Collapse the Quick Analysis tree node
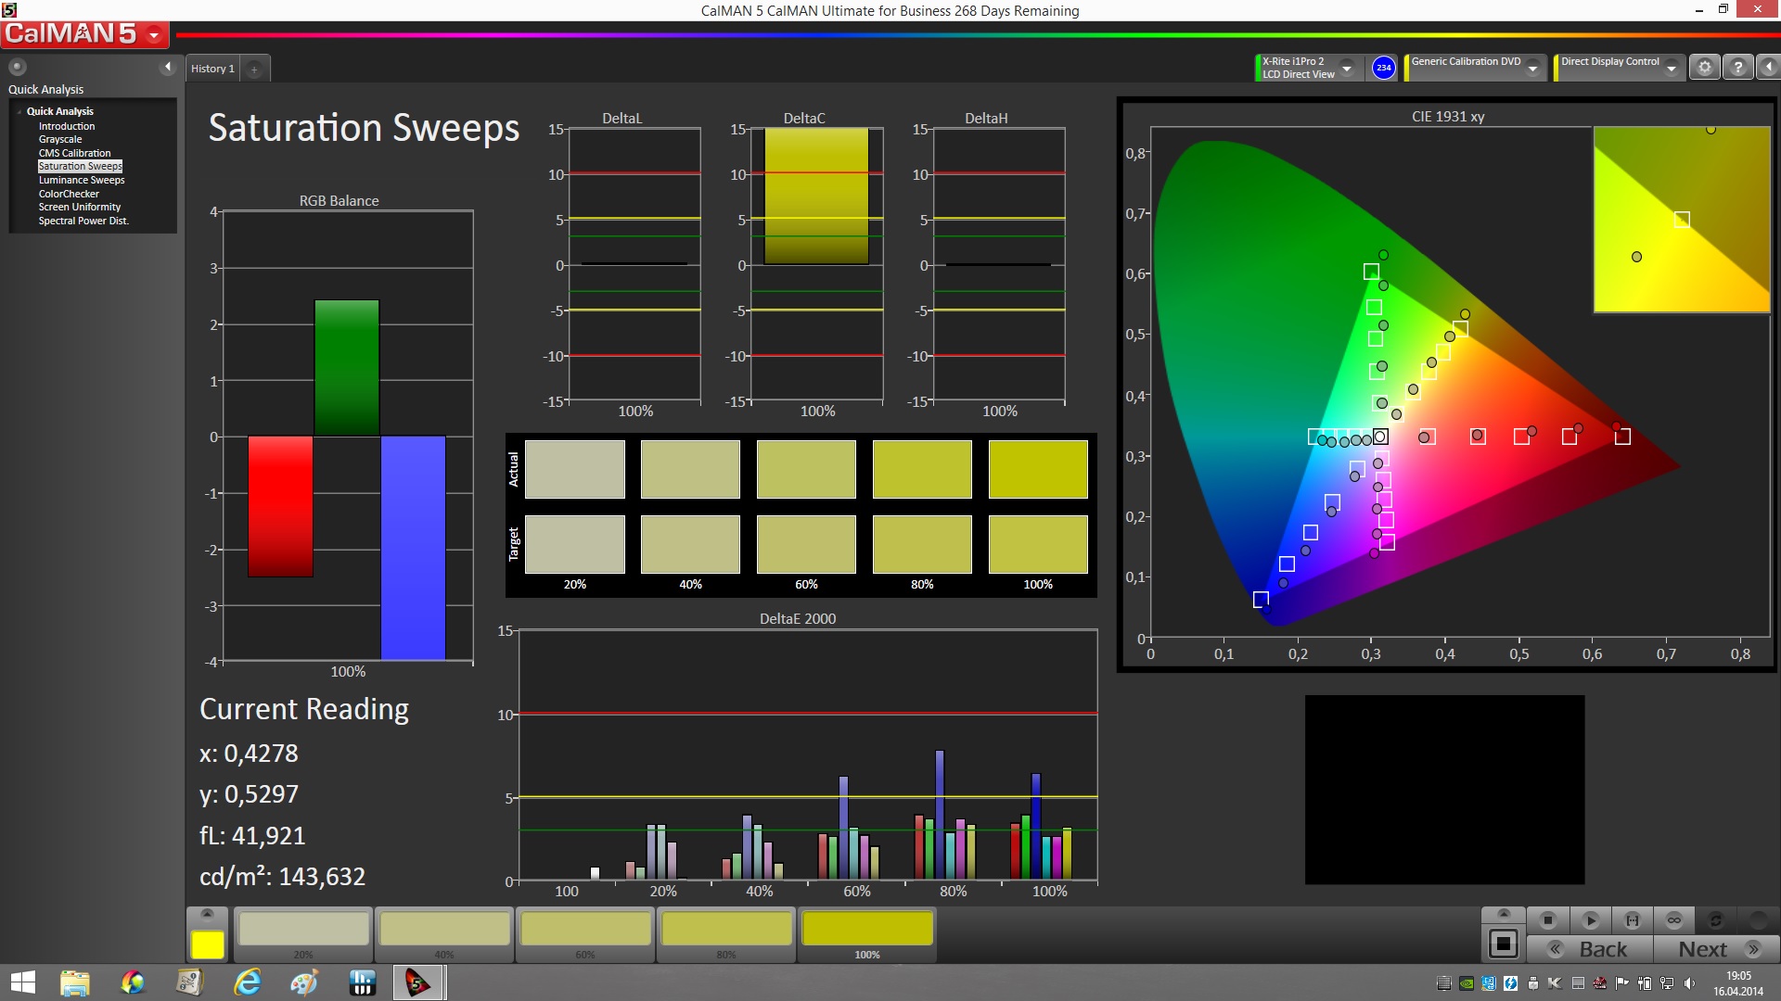Image resolution: width=1781 pixels, height=1001 pixels. click(19, 111)
